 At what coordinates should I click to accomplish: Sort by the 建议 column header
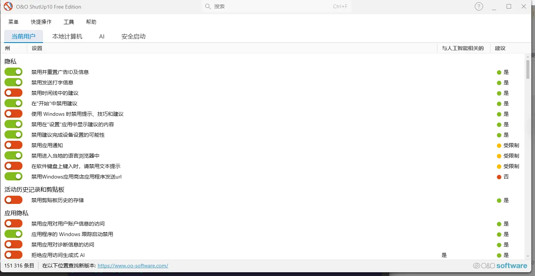(500, 48)
